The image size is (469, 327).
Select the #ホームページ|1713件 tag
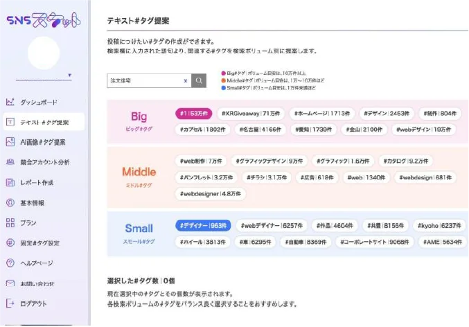(322, 114)
